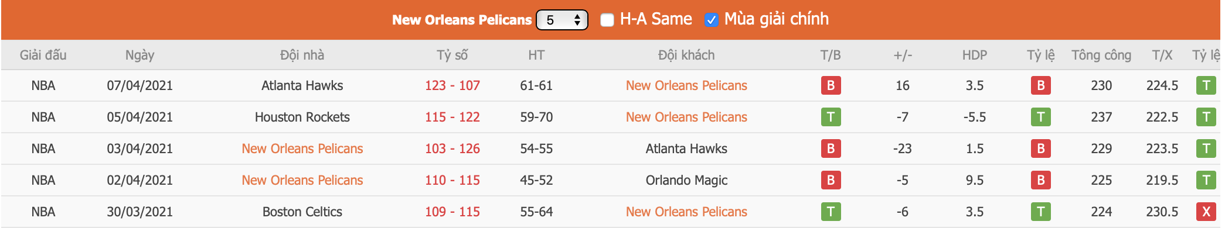Click the HDP column header
The width and height of the screenshot is (1225, 228).
click(x=974, y=56)
